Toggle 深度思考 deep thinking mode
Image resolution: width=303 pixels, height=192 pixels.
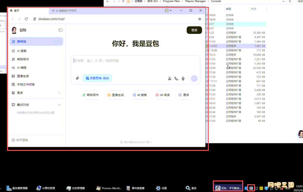(97, 78)
